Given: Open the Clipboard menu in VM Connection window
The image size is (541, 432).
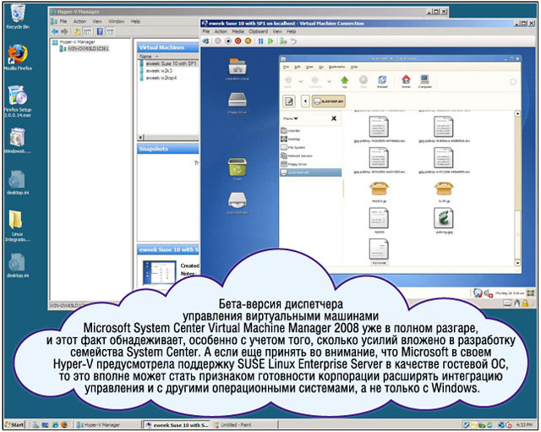Looking at the screenshot, I should coord(259,31).
